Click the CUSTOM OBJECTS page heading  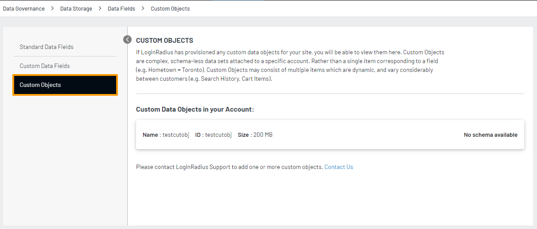point(164,41)
